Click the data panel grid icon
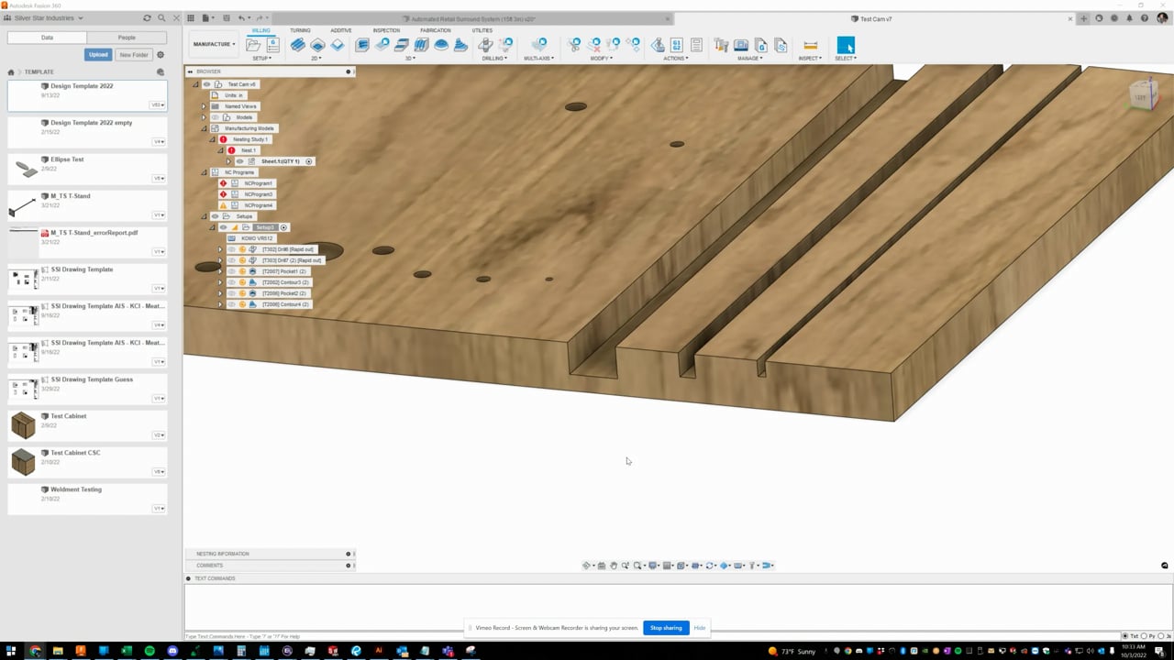 [x=191, y=18]
